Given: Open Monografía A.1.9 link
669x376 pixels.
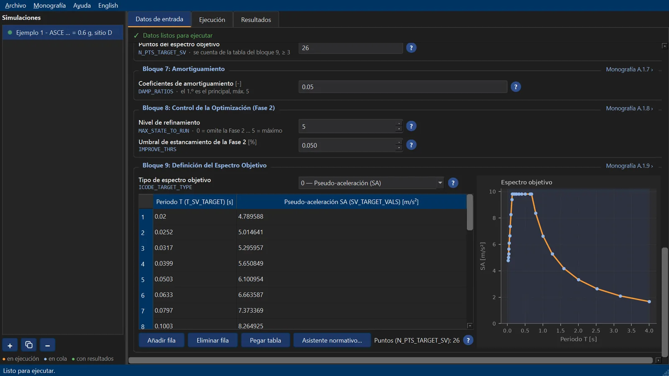Looking at the screenshot, I should click(629, 166).
